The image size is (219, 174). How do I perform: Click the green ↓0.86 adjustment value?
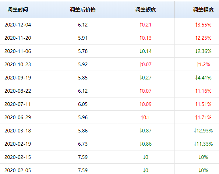tap(145, 144)
